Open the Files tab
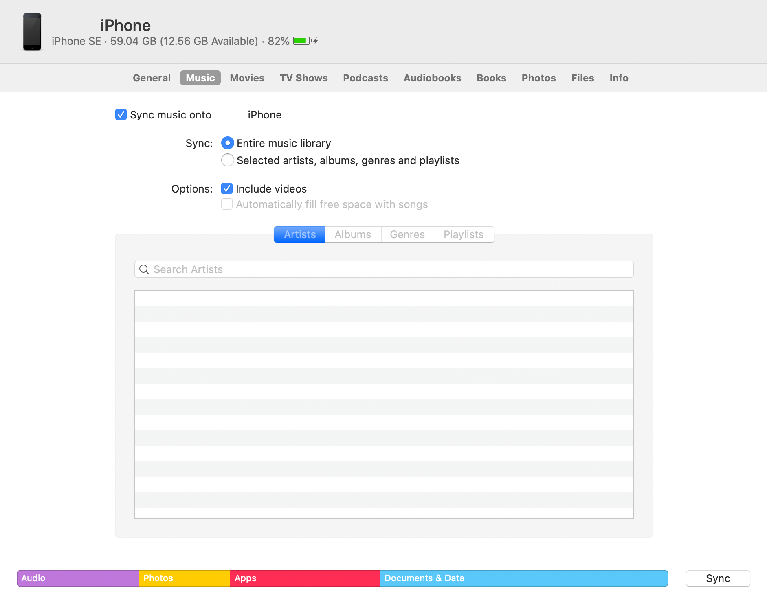Image resolution: width=767 pixels, height=602 pixels. coord(583,78)
